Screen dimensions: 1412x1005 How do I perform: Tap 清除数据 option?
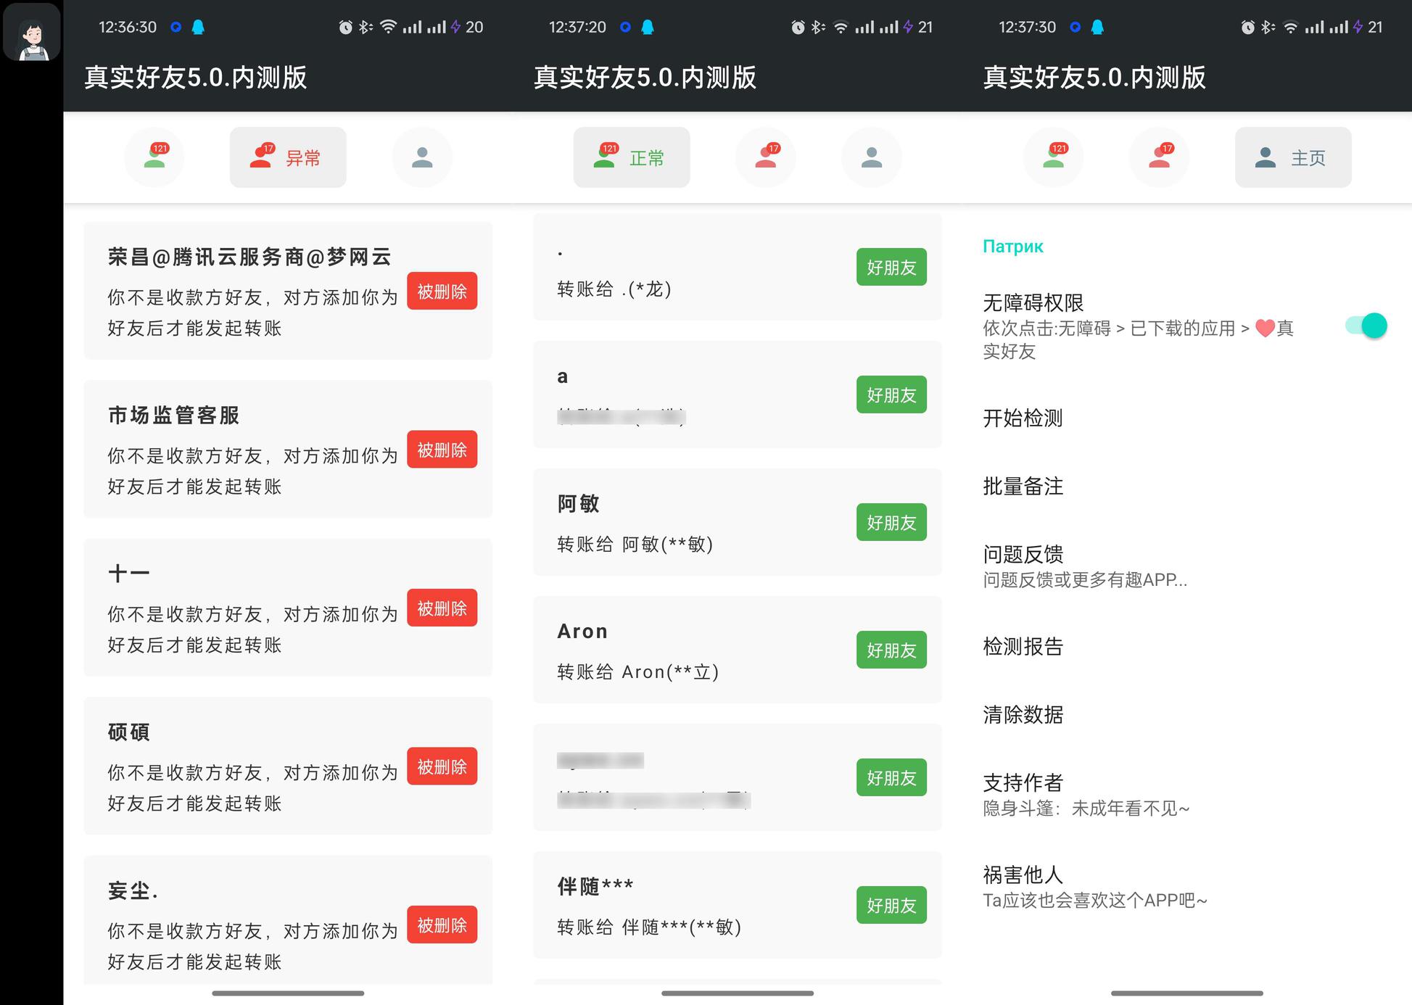[1023, 715]
